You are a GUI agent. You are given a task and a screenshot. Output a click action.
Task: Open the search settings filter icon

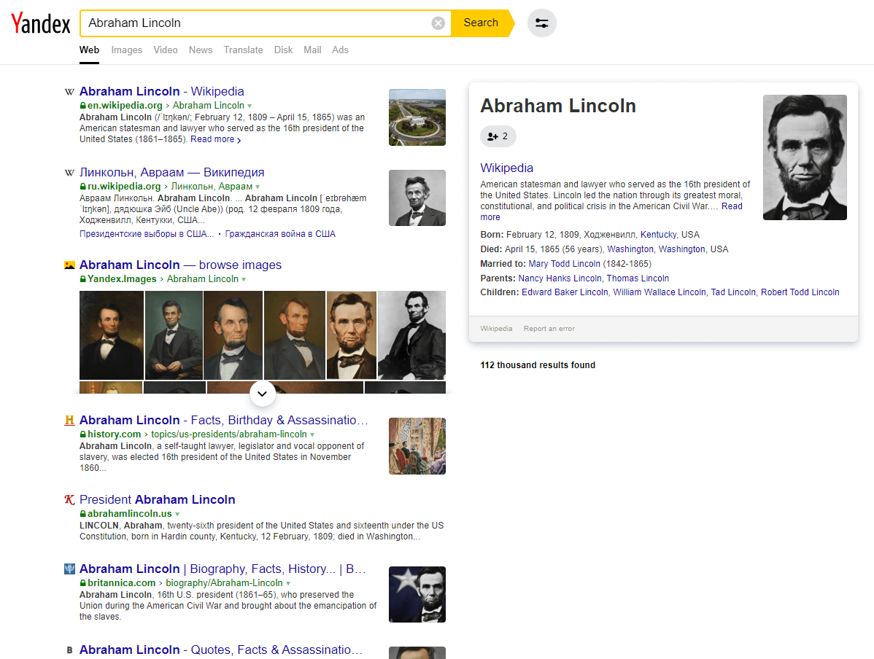(542, 23)
